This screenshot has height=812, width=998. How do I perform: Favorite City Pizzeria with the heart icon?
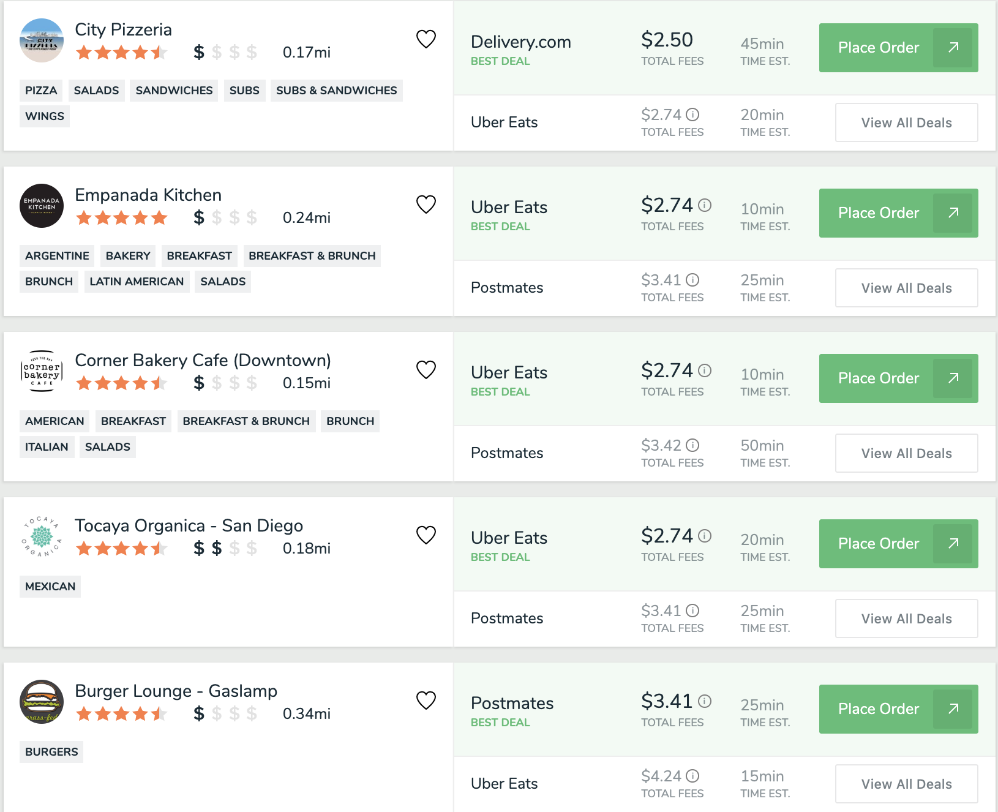(426, 39)
